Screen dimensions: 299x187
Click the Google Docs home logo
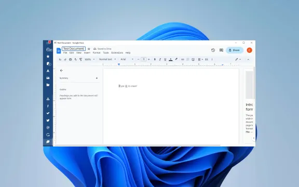click(x=59, y=50)
